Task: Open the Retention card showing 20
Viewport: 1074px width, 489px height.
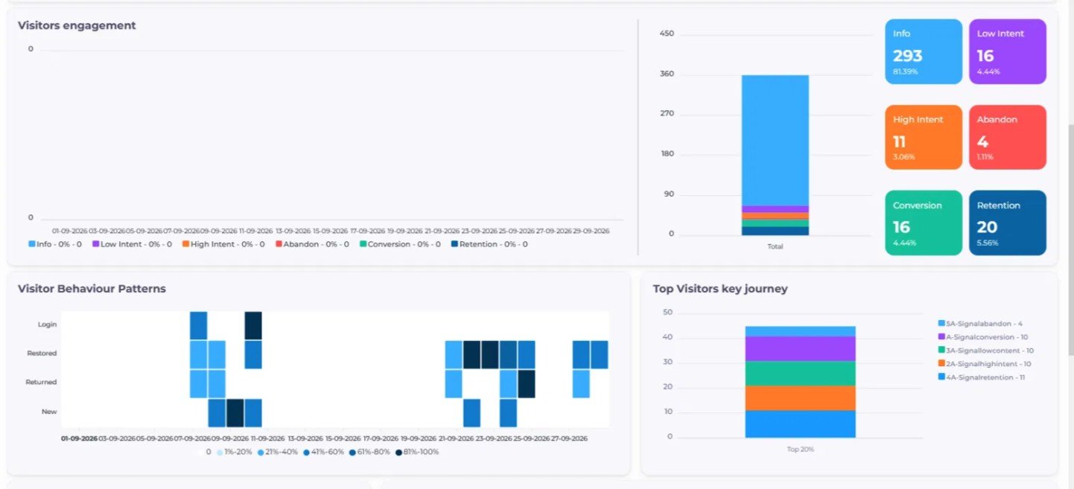Action: (1007, 223)
